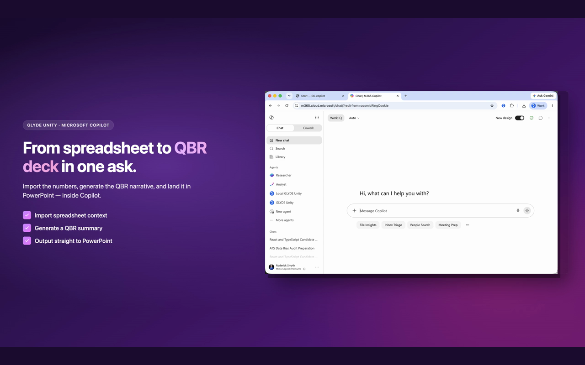
Task: Bookmark the page with the star icon
Action: click(x=492, y=106)
